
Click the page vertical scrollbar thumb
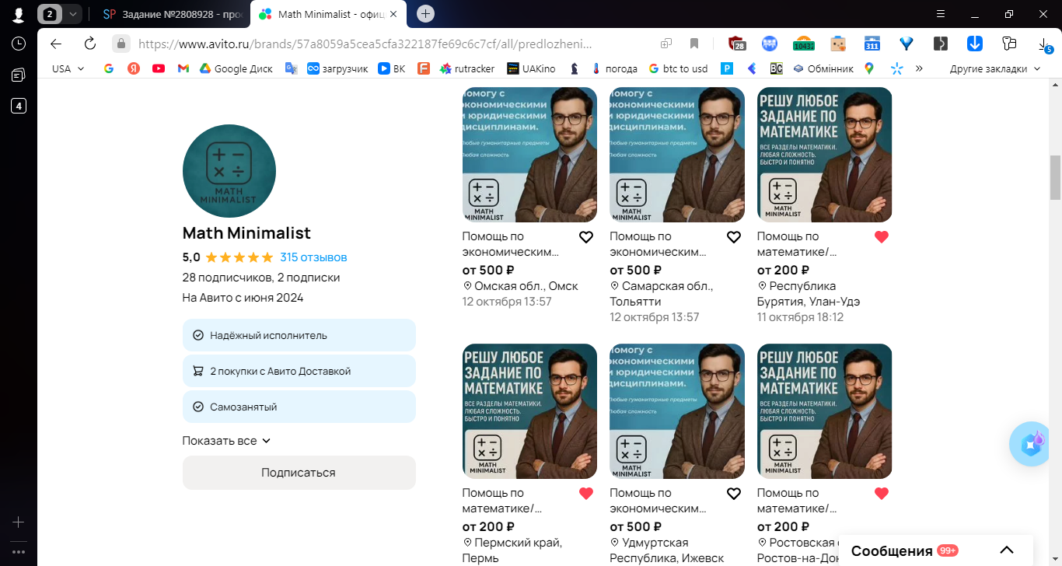1055,177
